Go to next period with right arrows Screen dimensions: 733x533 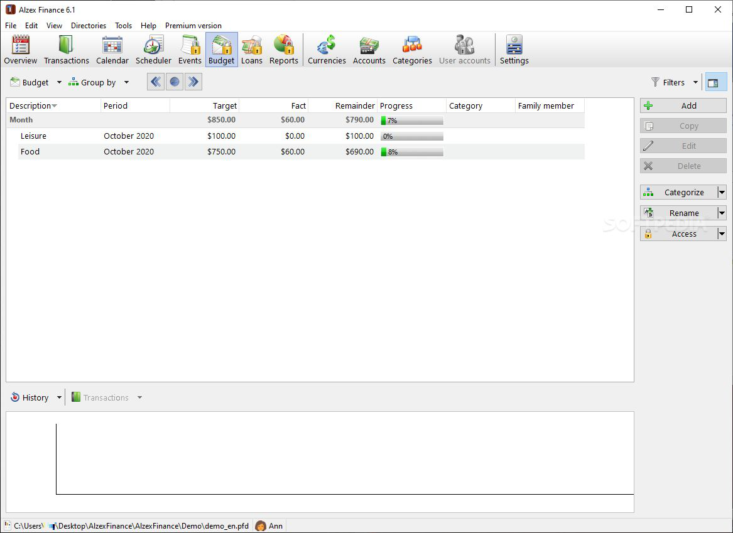[x=193, y=82]
